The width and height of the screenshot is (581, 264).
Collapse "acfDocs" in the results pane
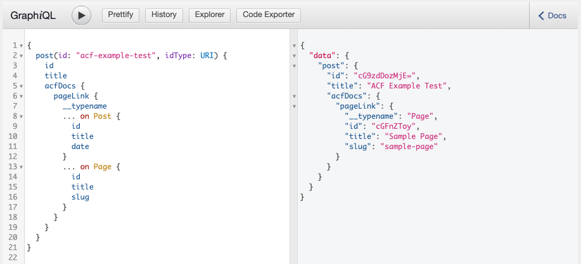click(x=294, y=97)
